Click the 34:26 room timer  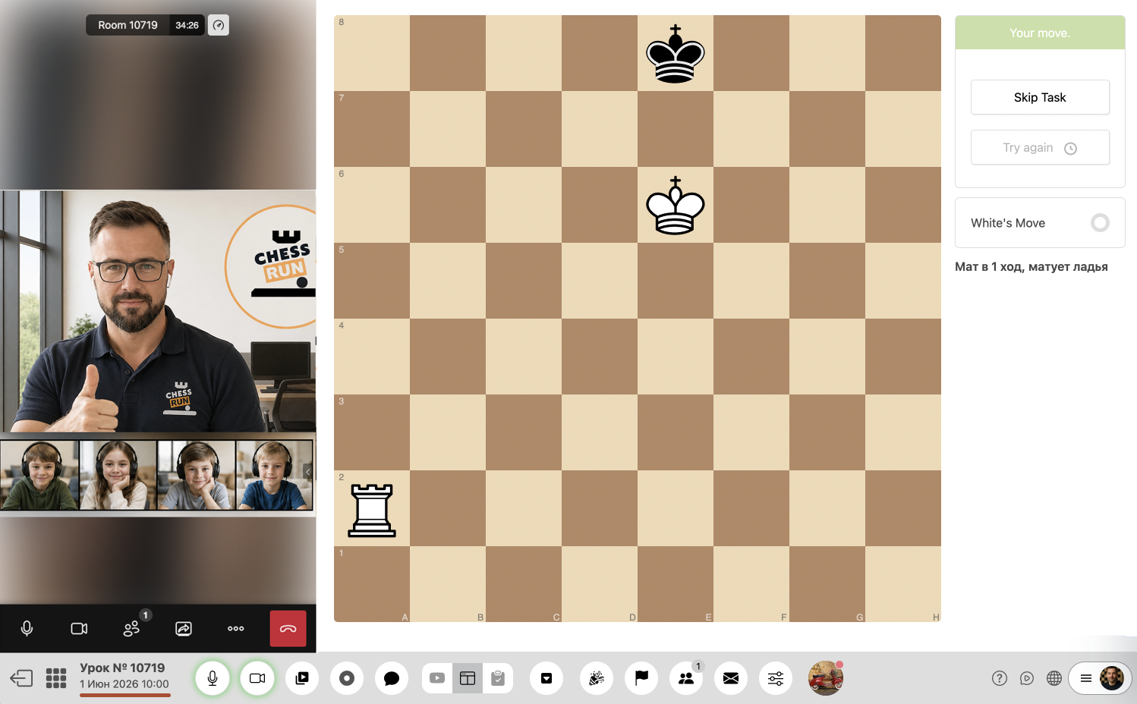pos(187,25)
